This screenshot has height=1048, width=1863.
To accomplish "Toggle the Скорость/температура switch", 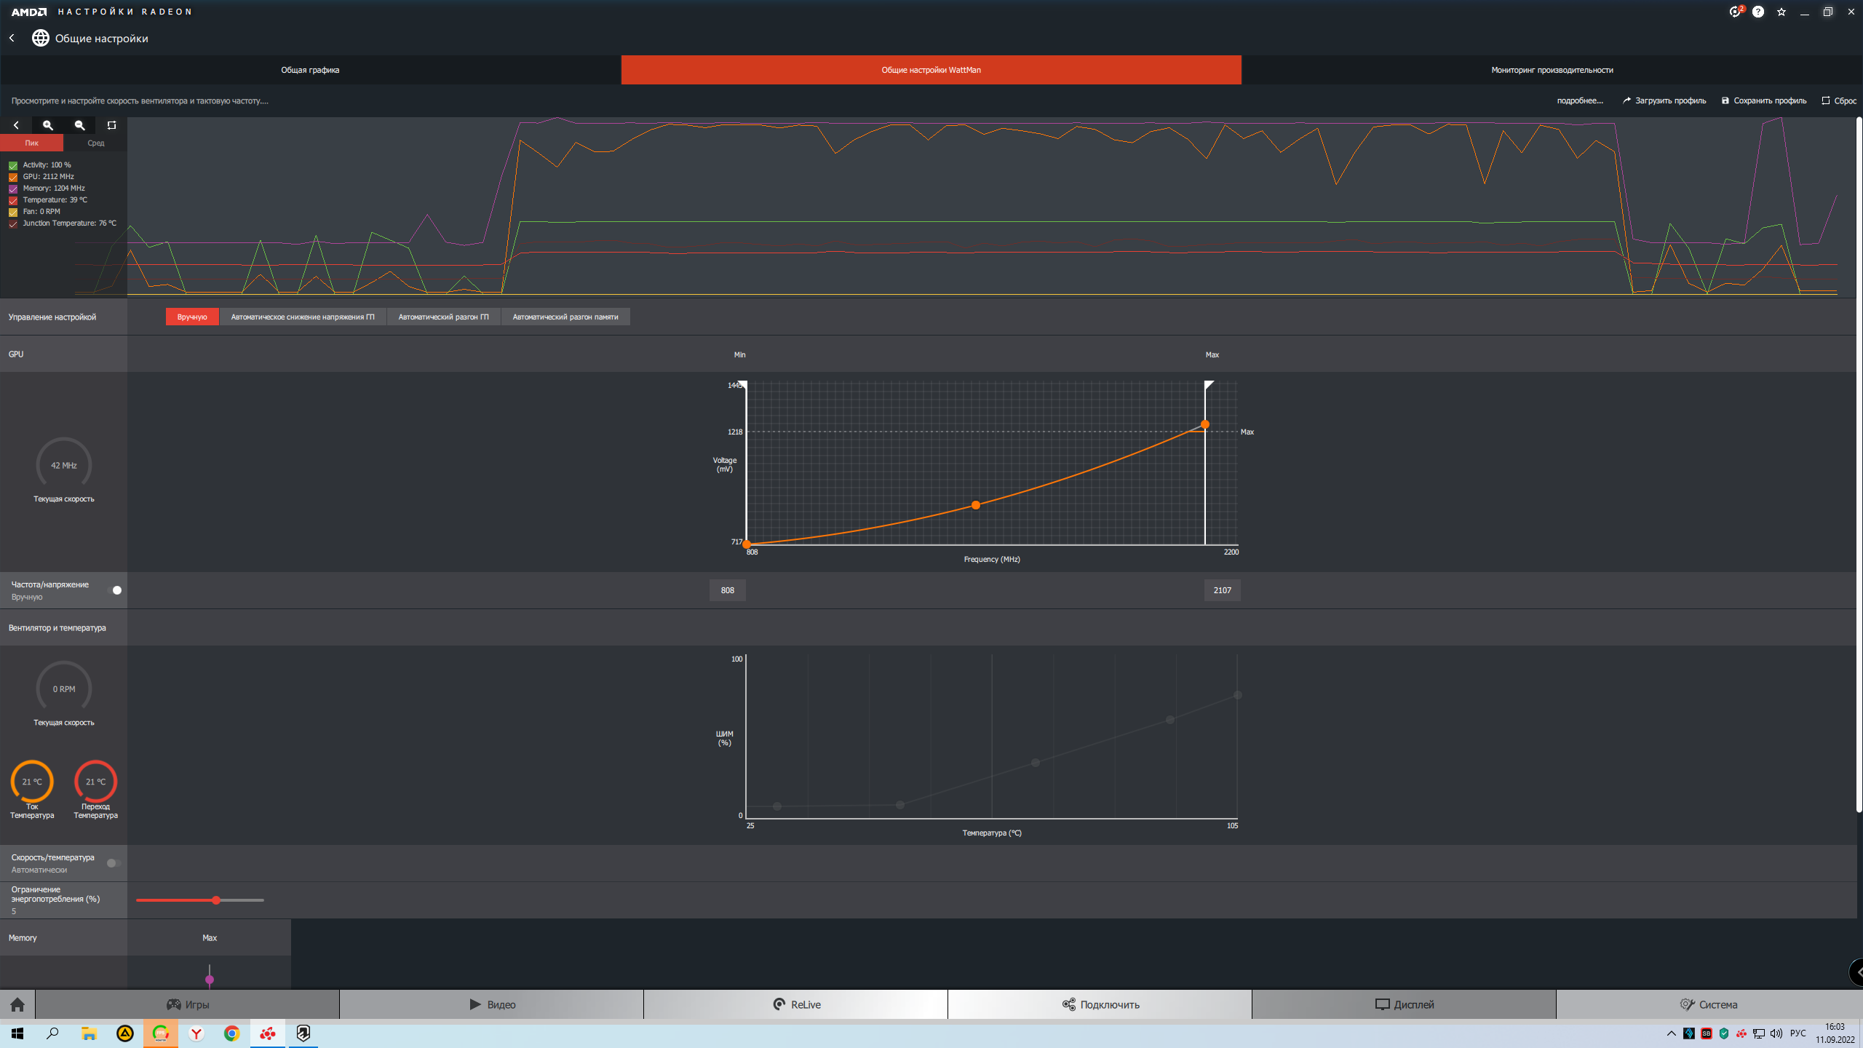I will tap(114, 863).
